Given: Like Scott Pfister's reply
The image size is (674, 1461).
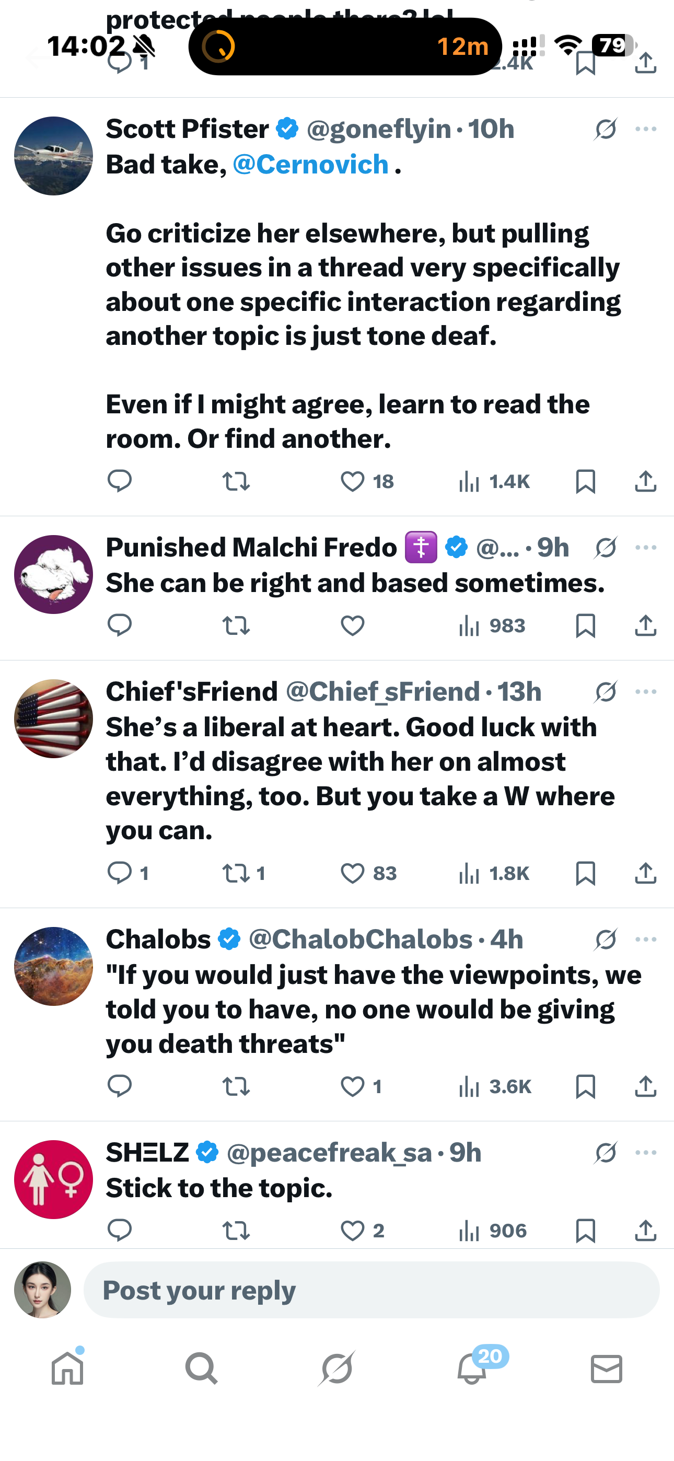Looking at the screenshot, I should click(352, 482).
